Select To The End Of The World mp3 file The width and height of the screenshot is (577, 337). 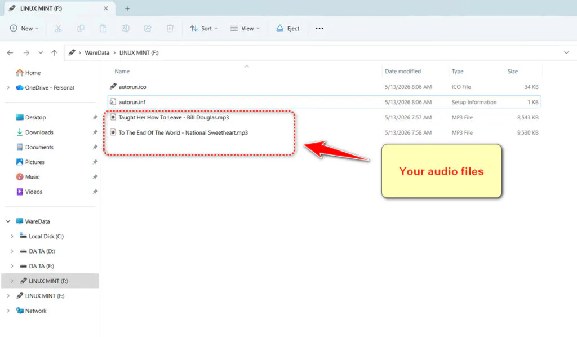[183, 132]
